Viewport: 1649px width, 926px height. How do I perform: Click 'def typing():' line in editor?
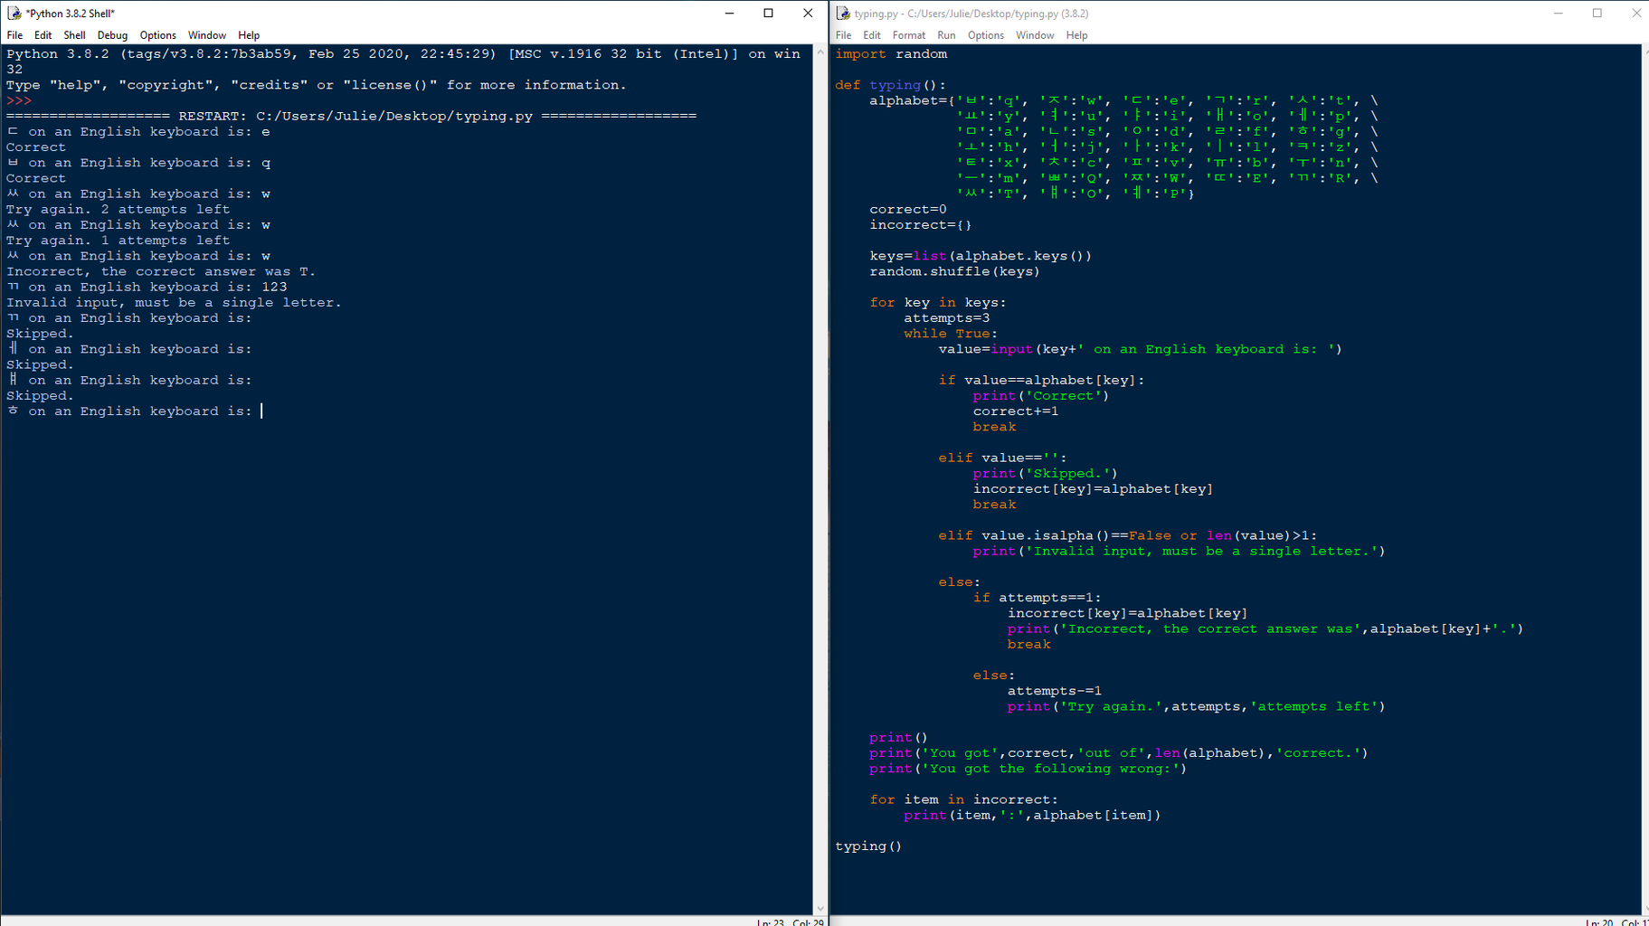click(891, 85)
